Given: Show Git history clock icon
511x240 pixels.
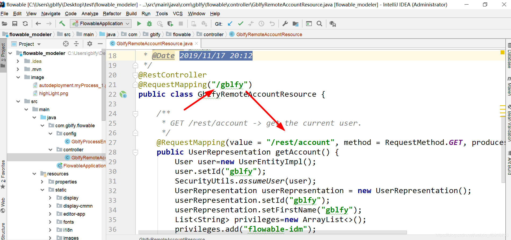Looking at the screenshot, I should (x=261, y=24).
